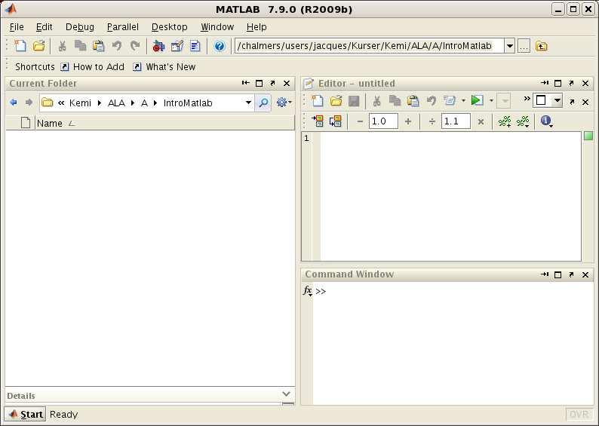
Task: Expand the Current Folder address dropdown
Action: [x=248, y=103]
